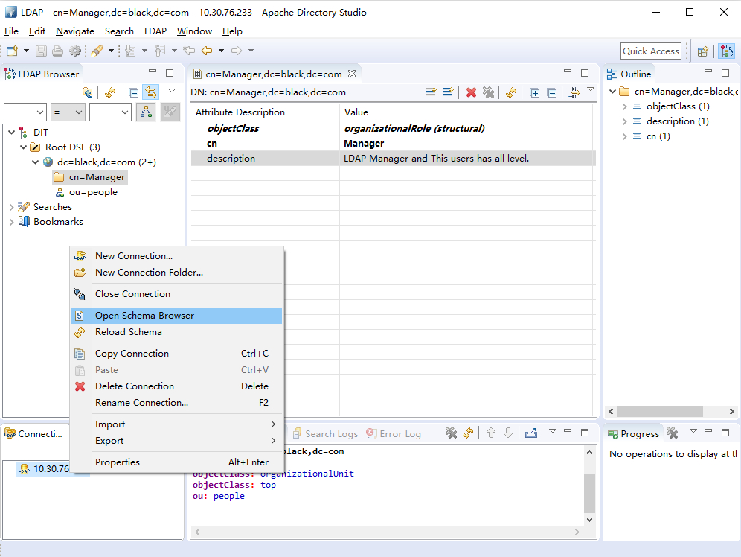Select Delete Connection in context menu
The image size is (741, 557).
(x=177, y=386)
